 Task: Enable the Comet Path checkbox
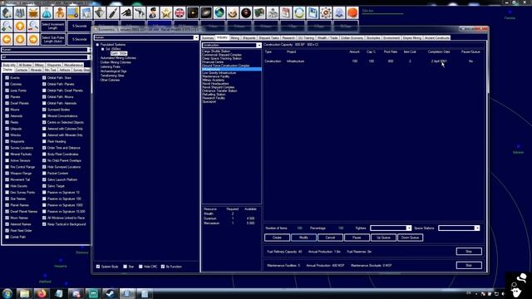pyautogui.click(x=7, y=237)
